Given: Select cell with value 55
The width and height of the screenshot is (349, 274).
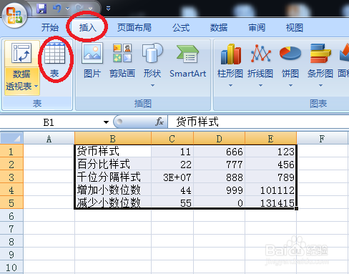Looking at the screenshot, I should (172, 202).
